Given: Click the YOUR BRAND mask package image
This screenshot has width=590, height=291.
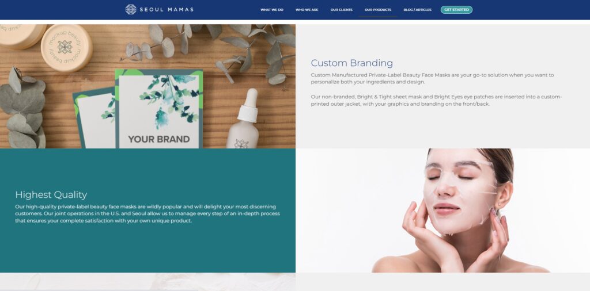Looking at the screenshot, I should [x=159, y=109].
